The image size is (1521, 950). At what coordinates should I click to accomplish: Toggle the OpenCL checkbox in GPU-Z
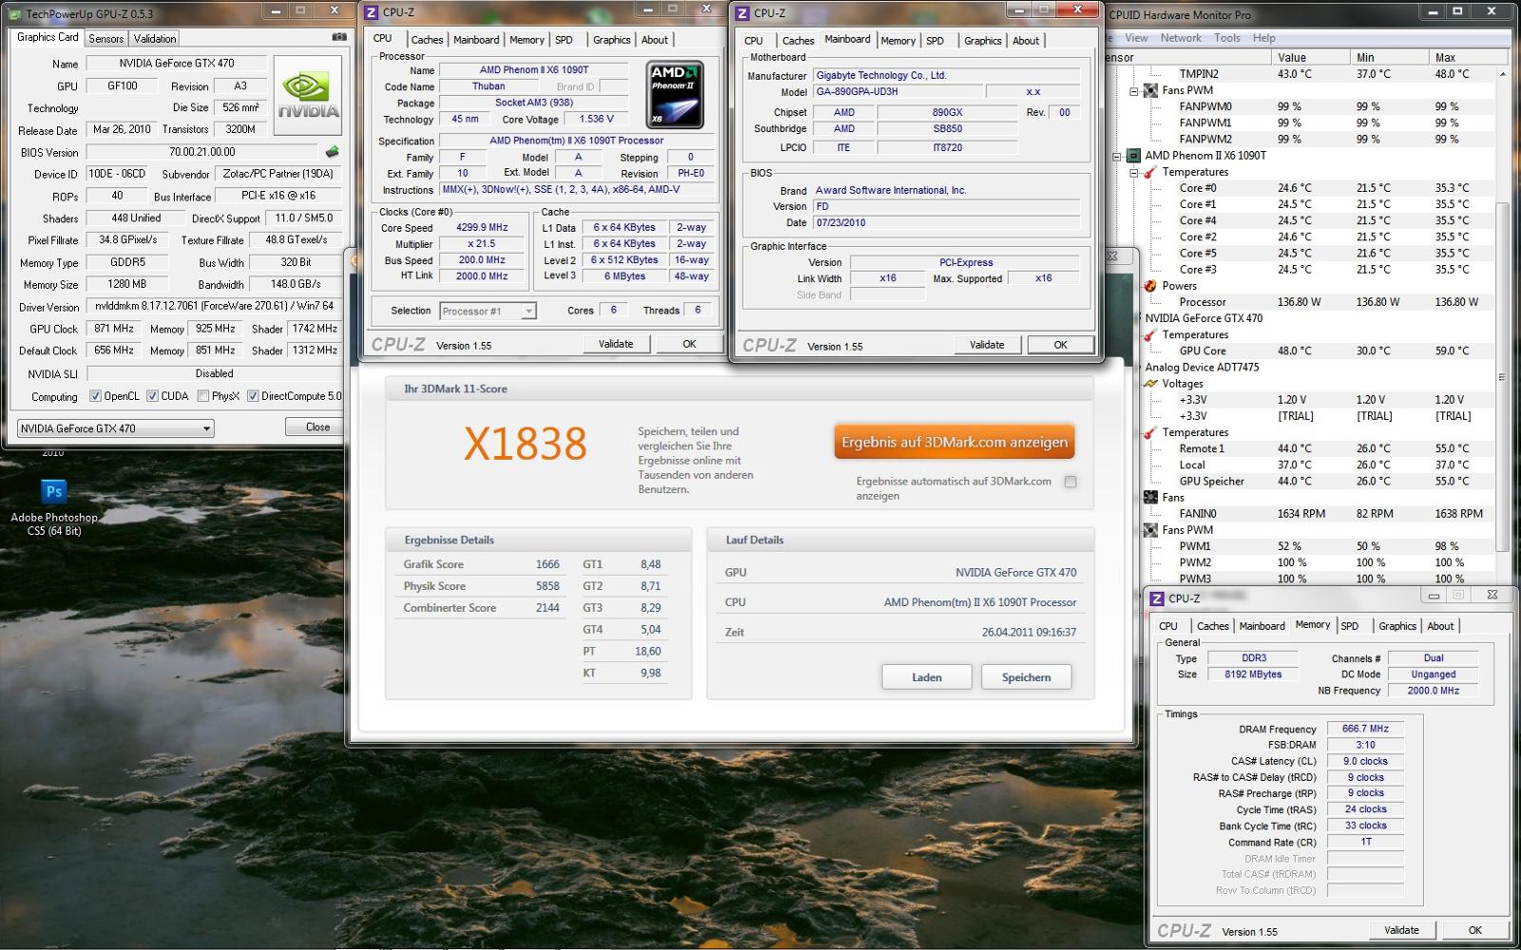click(x=95, y=396)
